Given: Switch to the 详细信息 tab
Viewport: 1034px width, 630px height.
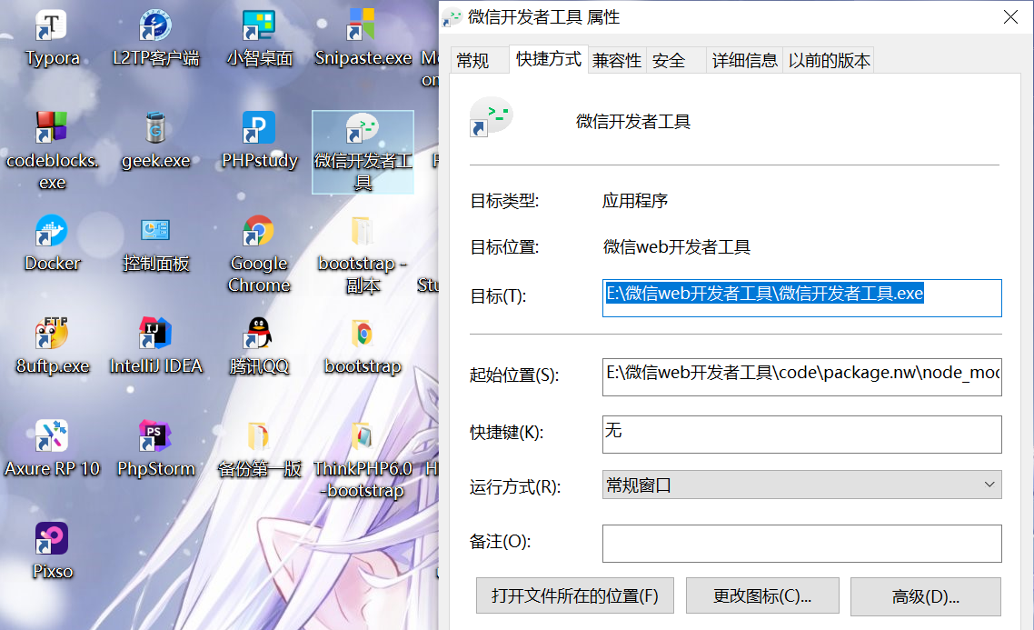Looking at the screenshot, I should 744,59.
